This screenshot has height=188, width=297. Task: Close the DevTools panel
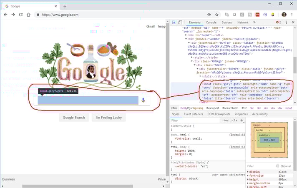(293, 23)
